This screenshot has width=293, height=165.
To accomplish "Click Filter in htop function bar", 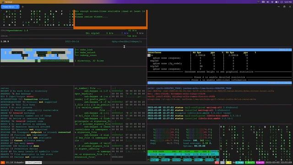I will pos(187,160).
